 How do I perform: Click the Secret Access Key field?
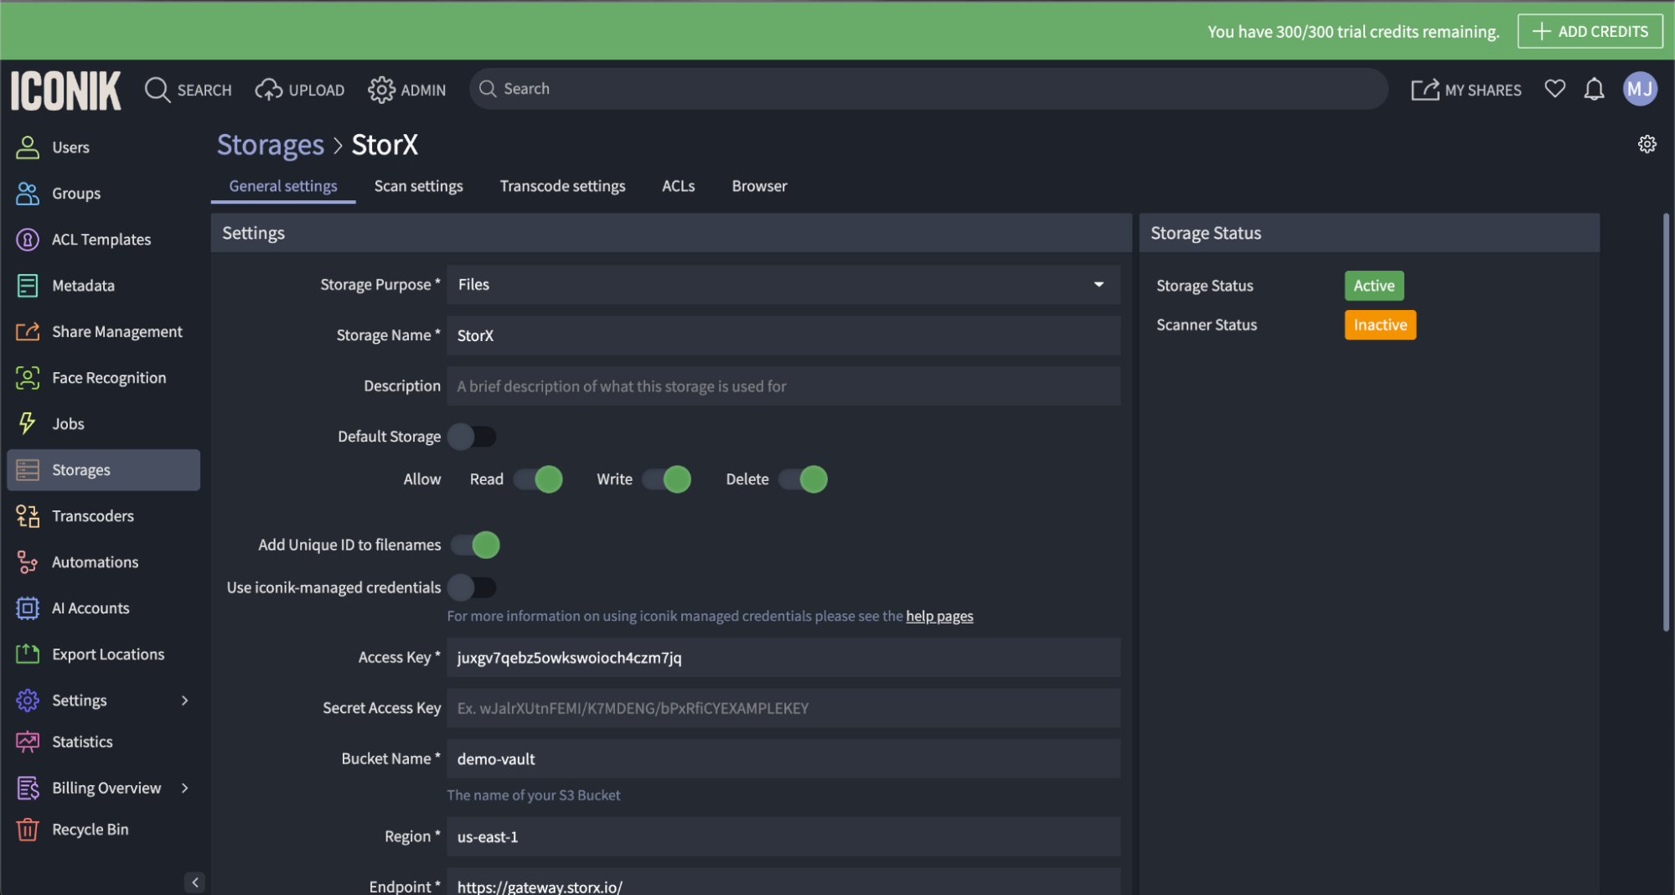783,708
